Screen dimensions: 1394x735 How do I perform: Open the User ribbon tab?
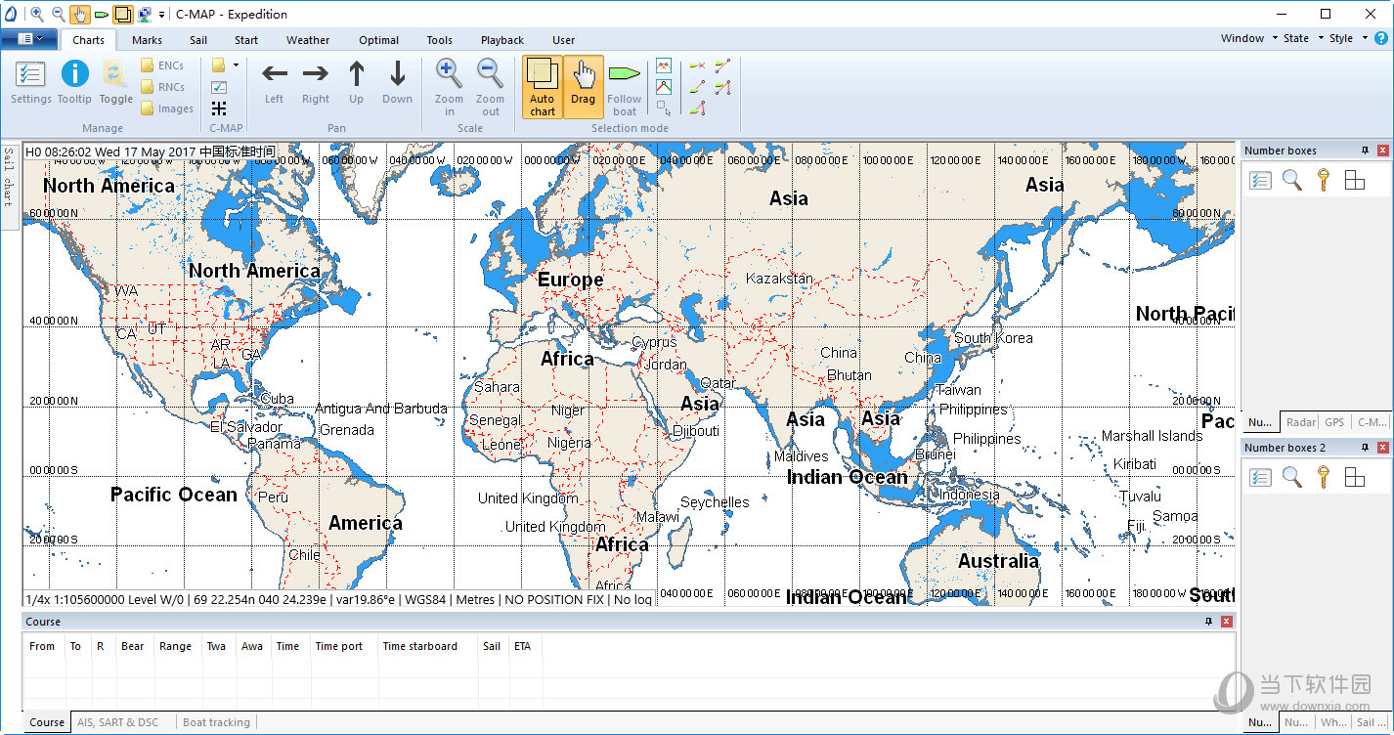564,40
